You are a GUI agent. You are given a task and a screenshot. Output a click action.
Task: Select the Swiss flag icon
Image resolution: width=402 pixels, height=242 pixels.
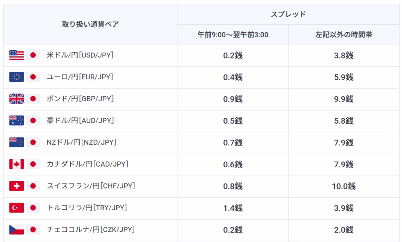point(16,185)
